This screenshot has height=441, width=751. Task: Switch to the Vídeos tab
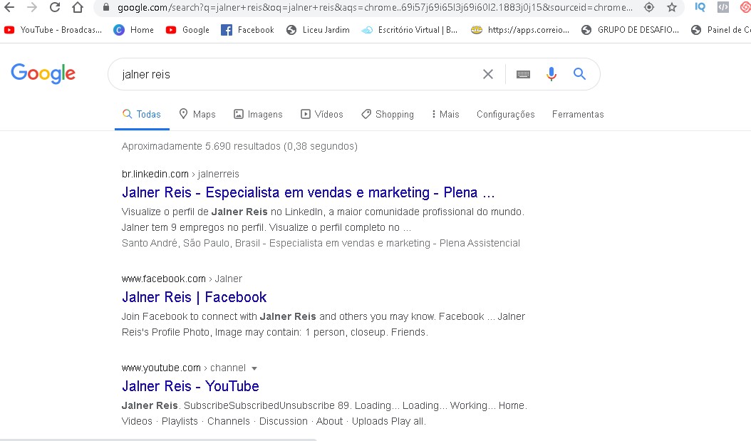point(322,115)
